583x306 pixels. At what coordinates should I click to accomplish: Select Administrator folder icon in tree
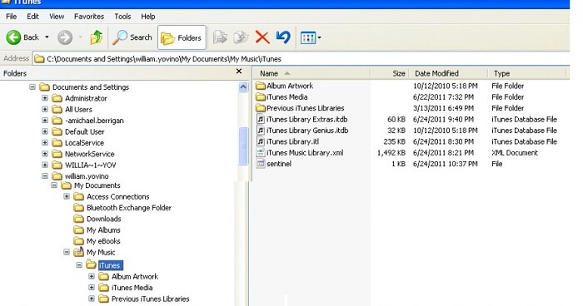pos(57,98)
